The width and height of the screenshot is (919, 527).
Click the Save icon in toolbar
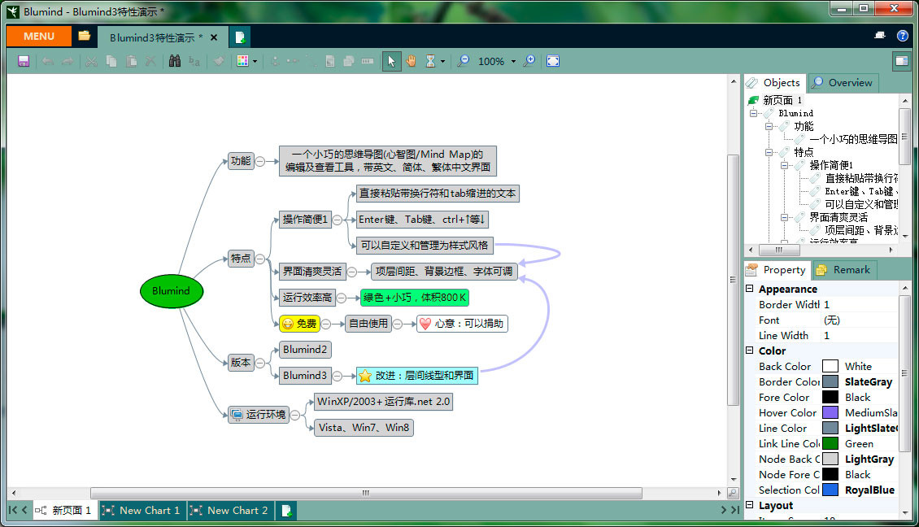pyautogui.click(x=24, y=61)
